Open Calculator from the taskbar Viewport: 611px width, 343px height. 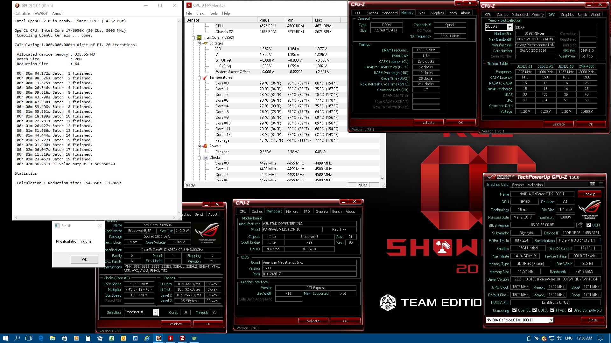coord(88,338)
